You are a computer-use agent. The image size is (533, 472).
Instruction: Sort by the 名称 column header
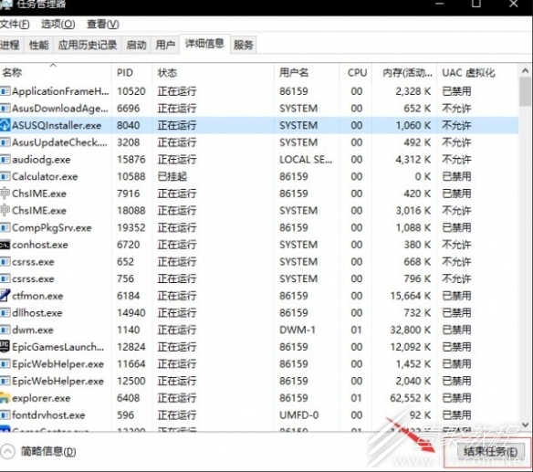click(56, 72)
